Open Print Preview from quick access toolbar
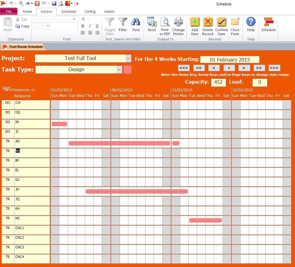Image resolution: width=295 pixels, height=267 pixels. point(61,3)
